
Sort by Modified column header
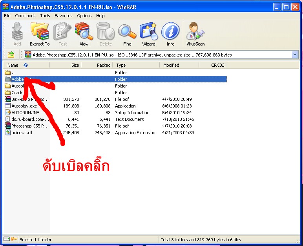click(x=179, y=65)
